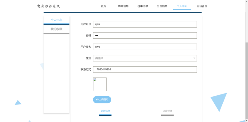Switch to 公告信息 page
The image size is (248, 122).
[x=162, y=6]
